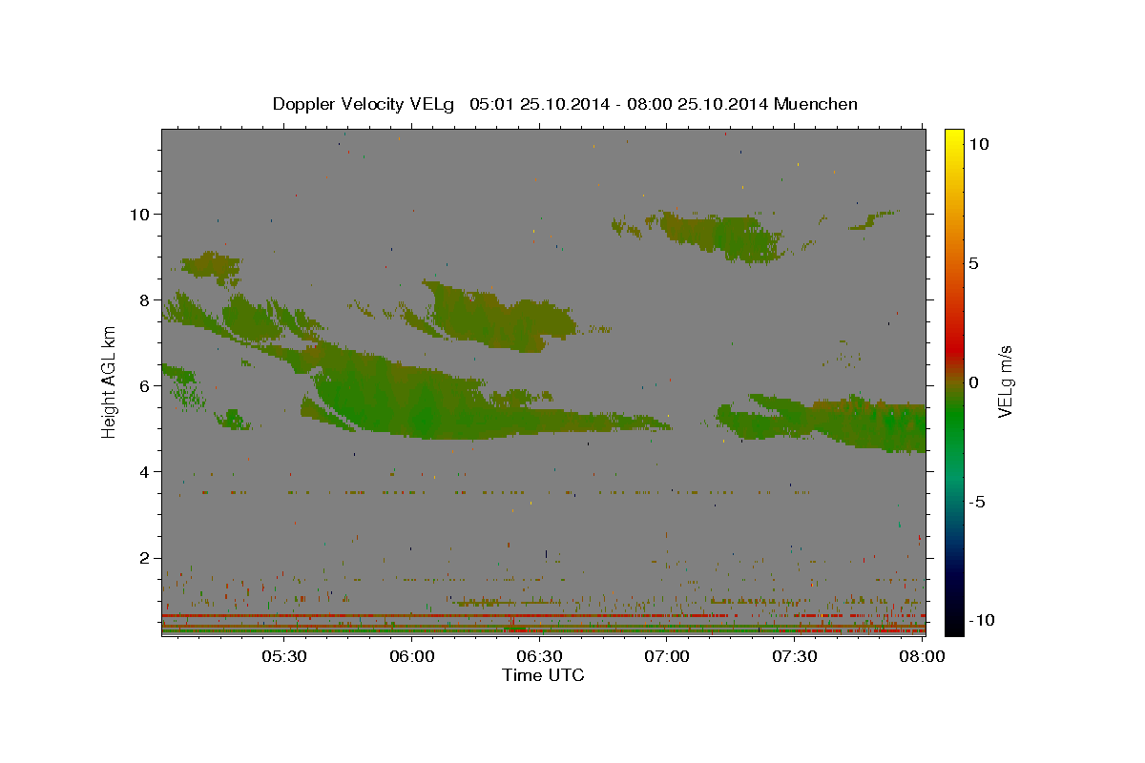Click the colorbar value 0
Screen dimensions: 1145x763
[973, 382]
